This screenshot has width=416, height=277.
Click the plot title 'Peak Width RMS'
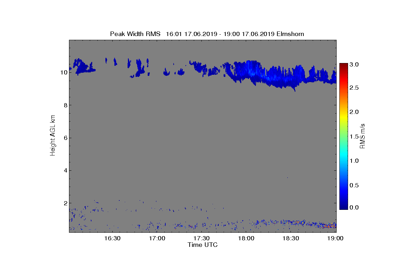coord(135,34)
